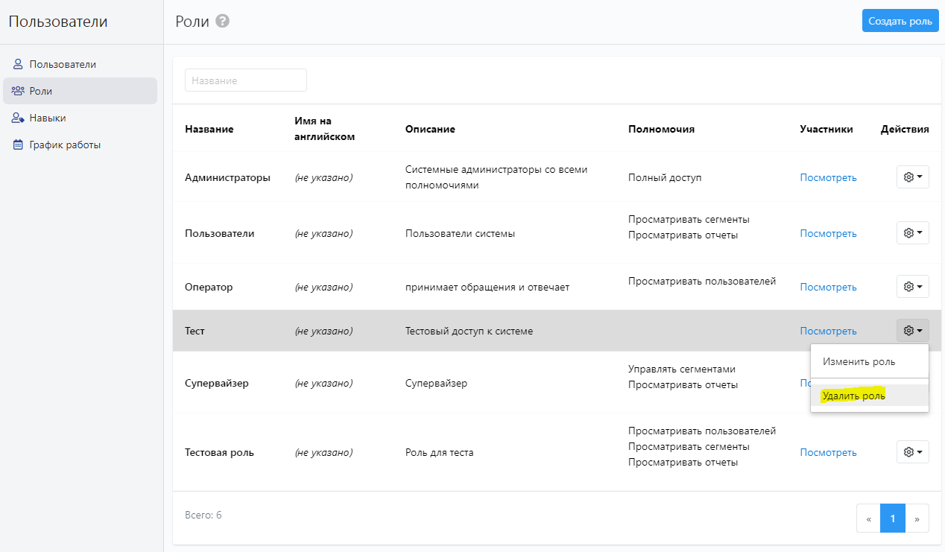Click the 'Всего: 6' total count
Image resolution: width=945 pixels, height=552 pixels.
coord(203,515)
